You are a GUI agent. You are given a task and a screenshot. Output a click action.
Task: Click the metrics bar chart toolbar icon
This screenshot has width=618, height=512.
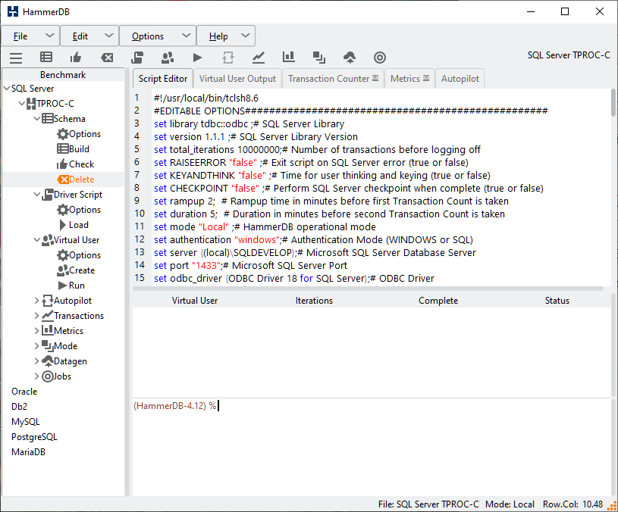point(288,57)
